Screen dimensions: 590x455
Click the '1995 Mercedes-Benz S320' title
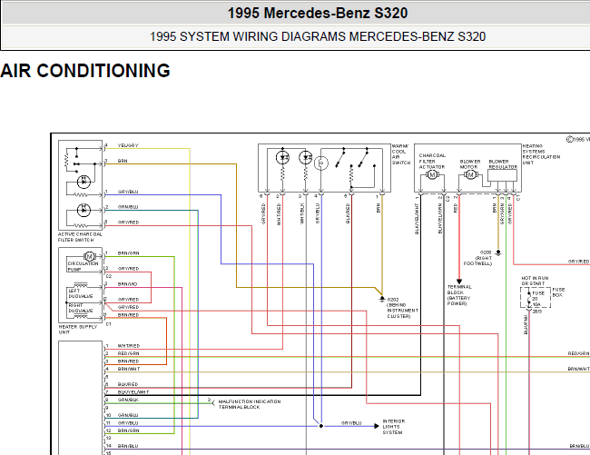318,14
